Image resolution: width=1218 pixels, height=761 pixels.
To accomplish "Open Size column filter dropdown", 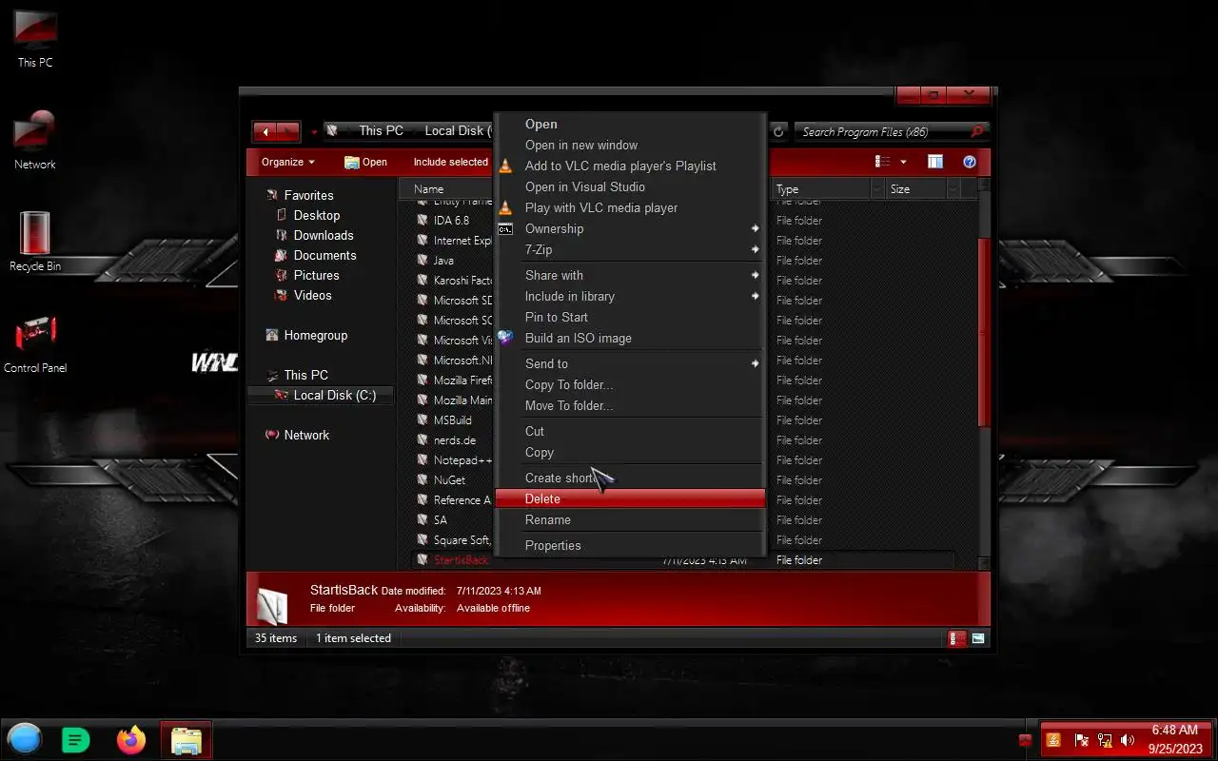I will (x=953, y=189).
